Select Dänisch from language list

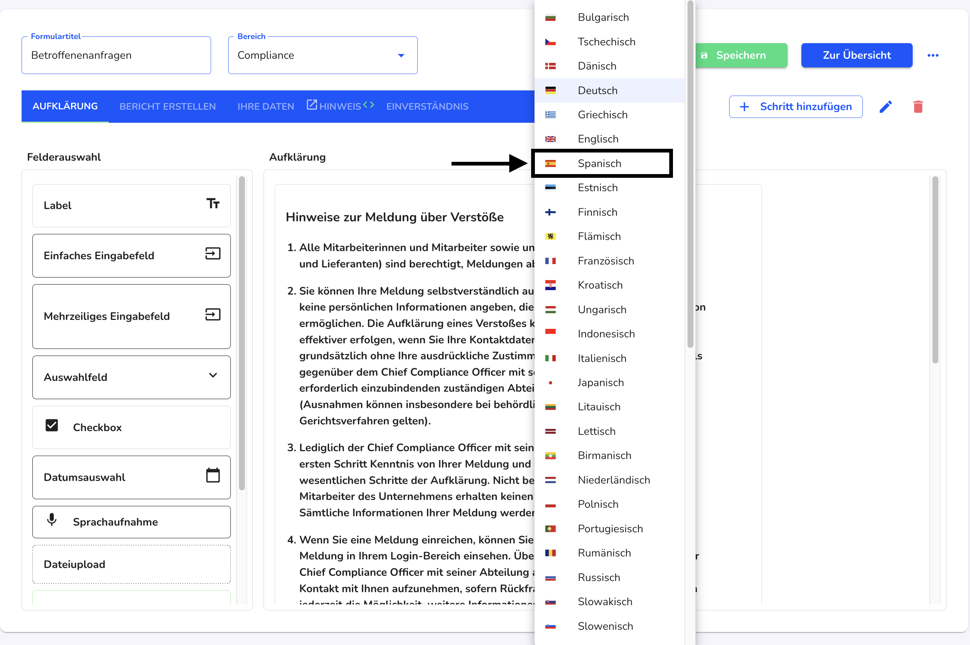[609, 66]
